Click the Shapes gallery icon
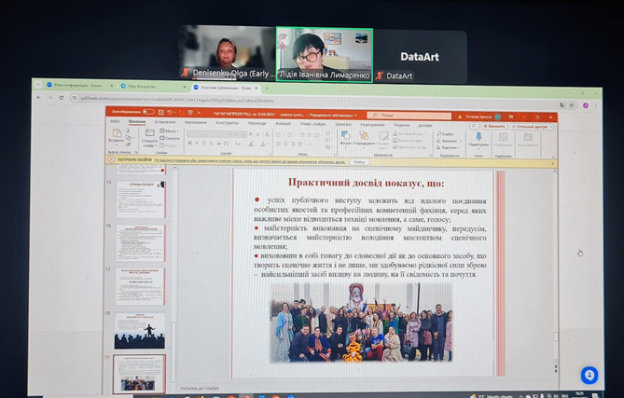Viewport: 624px width, 398px height. pos(345,136)
